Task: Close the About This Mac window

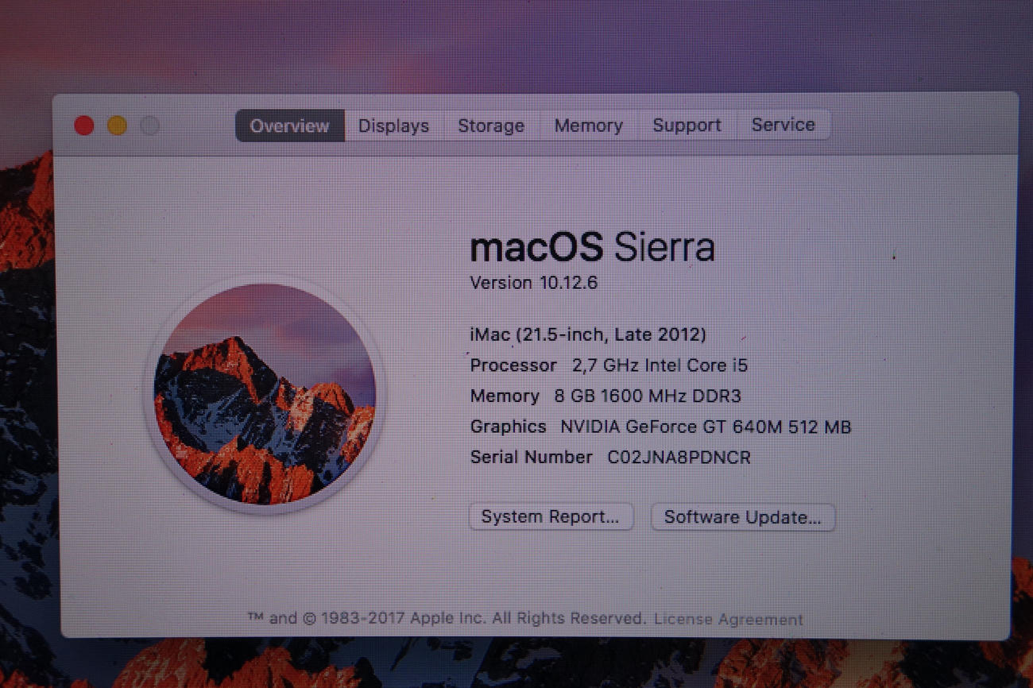Action: click(84, 126)
